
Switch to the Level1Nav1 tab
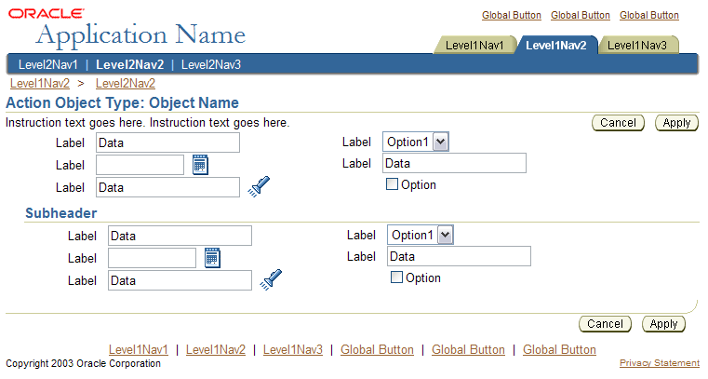tap(474, 46)
